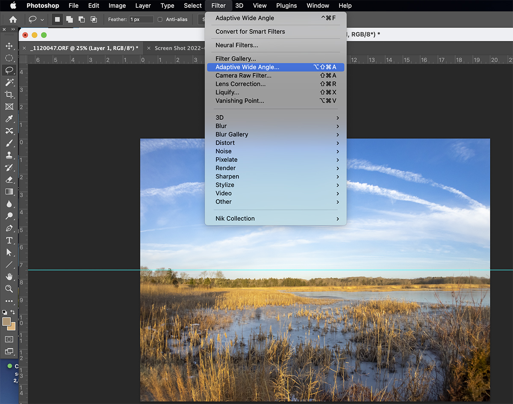The height and width of the screenshot is (404, 513).
Task: Choose the Clone Stamp tool
Action: tap(9, 155)
